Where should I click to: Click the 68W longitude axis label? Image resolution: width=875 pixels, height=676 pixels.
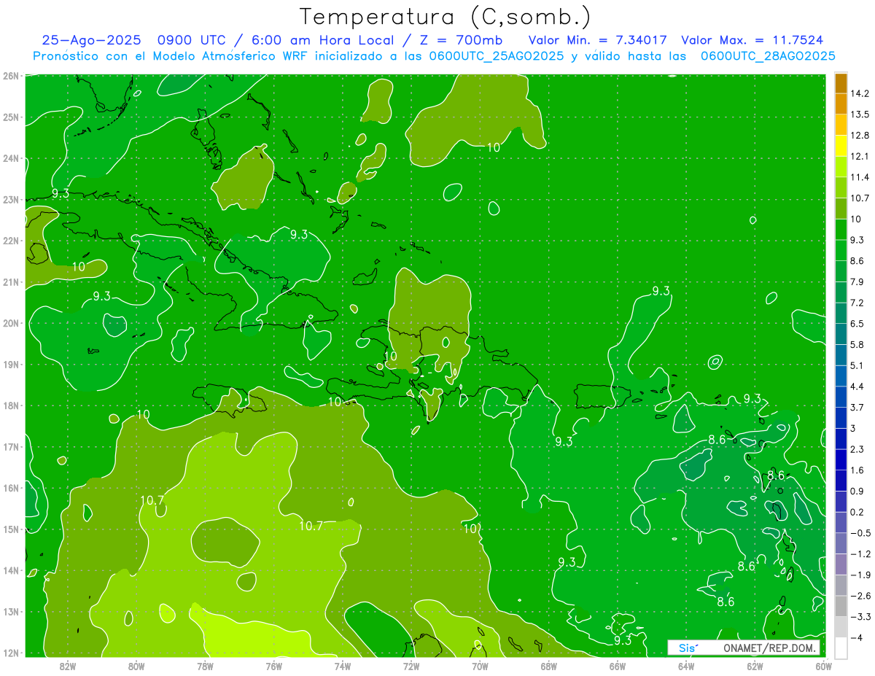click(548, 666)
